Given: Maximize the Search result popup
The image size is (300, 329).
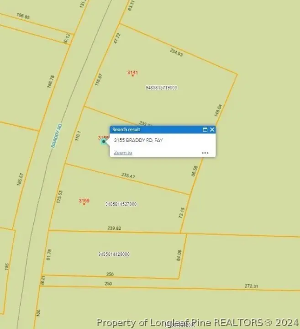Looking at the screenshot, I should pyautogui.click(x=205, y=130).
